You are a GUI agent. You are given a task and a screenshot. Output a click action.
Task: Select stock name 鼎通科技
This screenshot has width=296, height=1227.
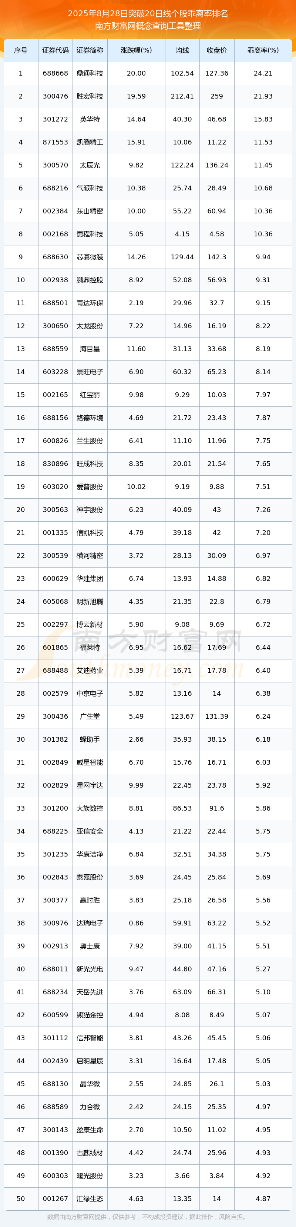pos(90,73)
